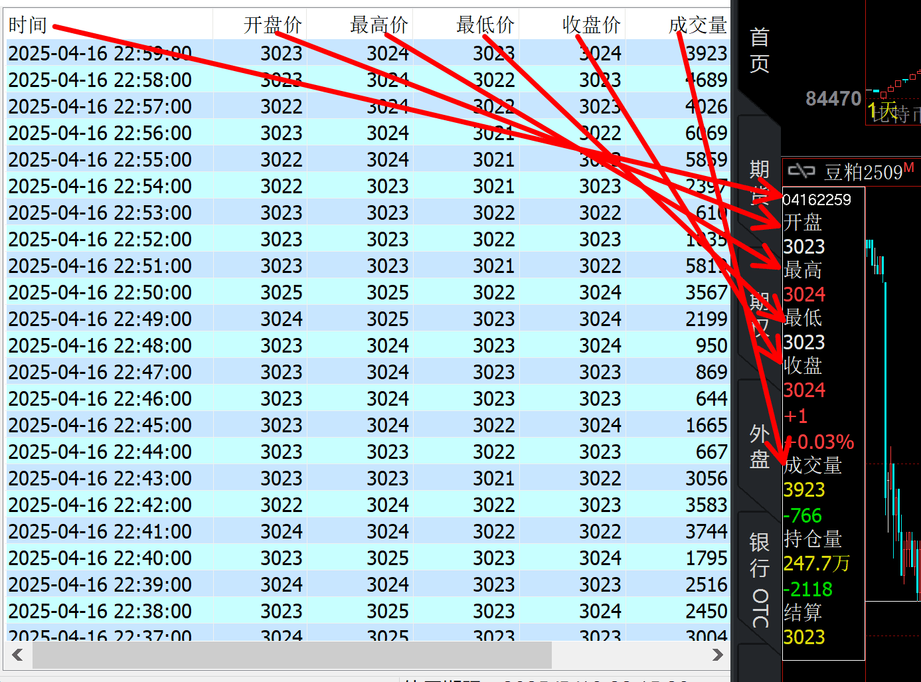Click the red M marker after 豆粕2509
921x682 pixels.
click(x=908, y=167)
